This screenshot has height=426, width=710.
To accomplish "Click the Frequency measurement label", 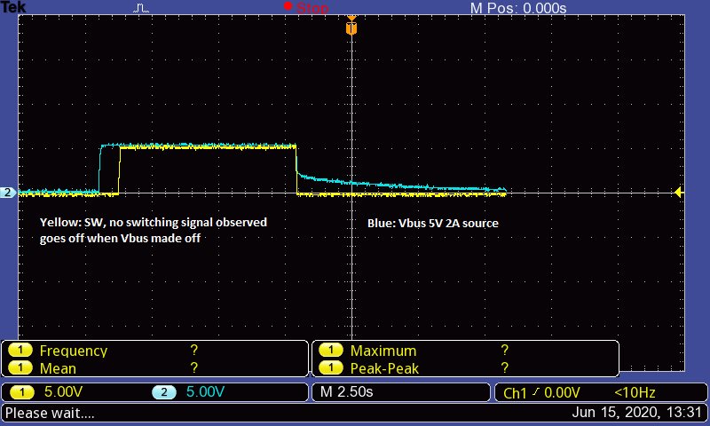I will pyautogui.click(x=74, y=351).
